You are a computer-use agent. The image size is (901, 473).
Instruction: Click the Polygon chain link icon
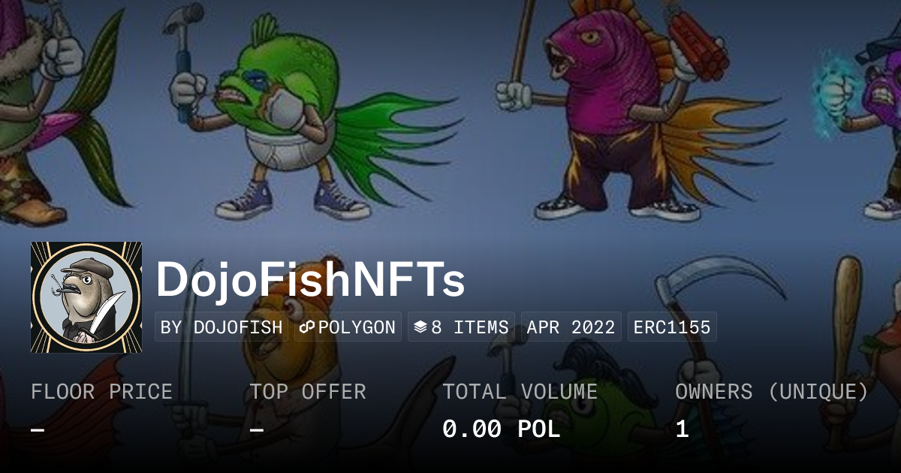point(307,327)
